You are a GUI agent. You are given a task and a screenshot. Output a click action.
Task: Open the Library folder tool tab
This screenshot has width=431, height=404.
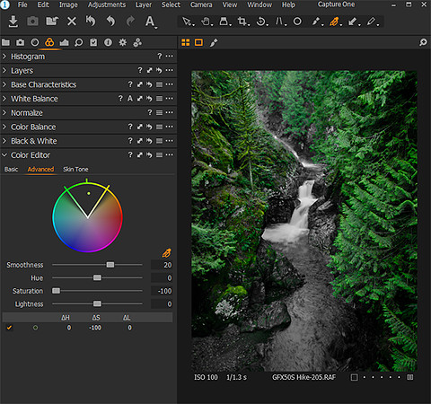(x=5, y=42)
